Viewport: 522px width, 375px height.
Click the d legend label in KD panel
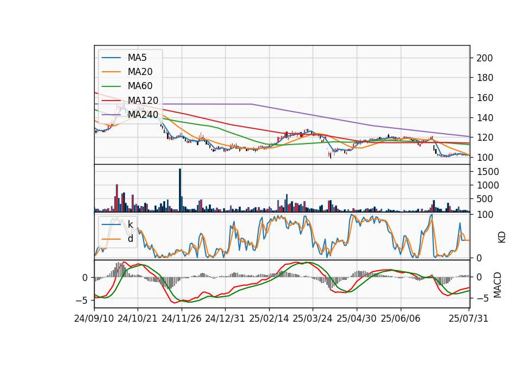(130, 239)
